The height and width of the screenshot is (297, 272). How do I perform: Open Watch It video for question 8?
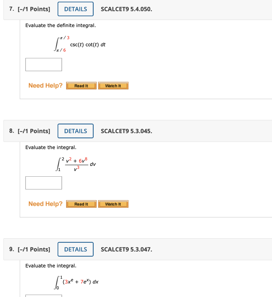(x=113, y=204)
